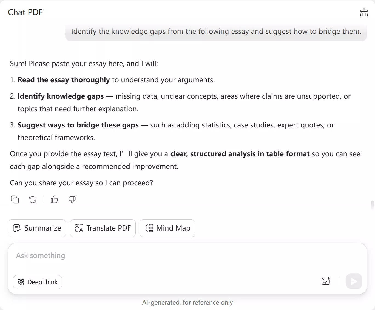Click the 'Chat PDF' panel title

tap(25, 12)
